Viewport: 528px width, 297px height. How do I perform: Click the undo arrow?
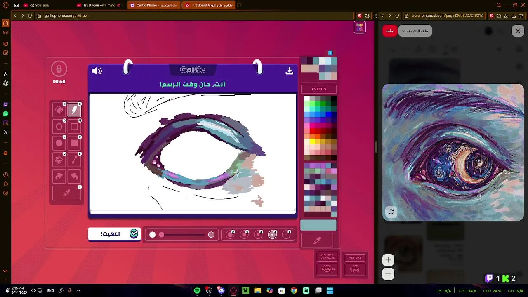coord(74,176)
